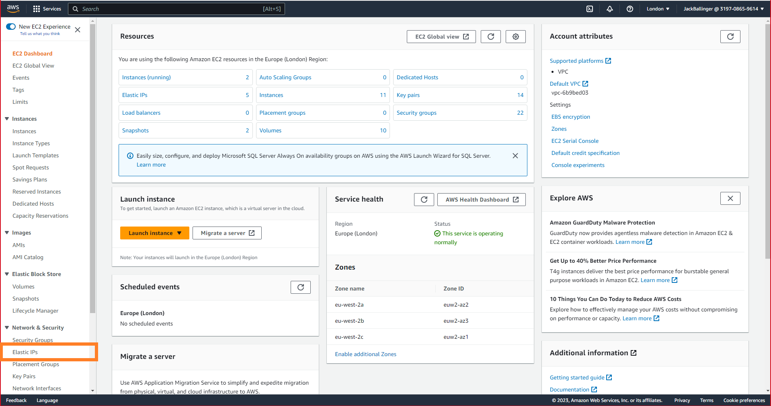Image resolution: width=771 pixels, height=406 pixels.
Task: Refresh the Service health panel
Action: click(424, 200)
